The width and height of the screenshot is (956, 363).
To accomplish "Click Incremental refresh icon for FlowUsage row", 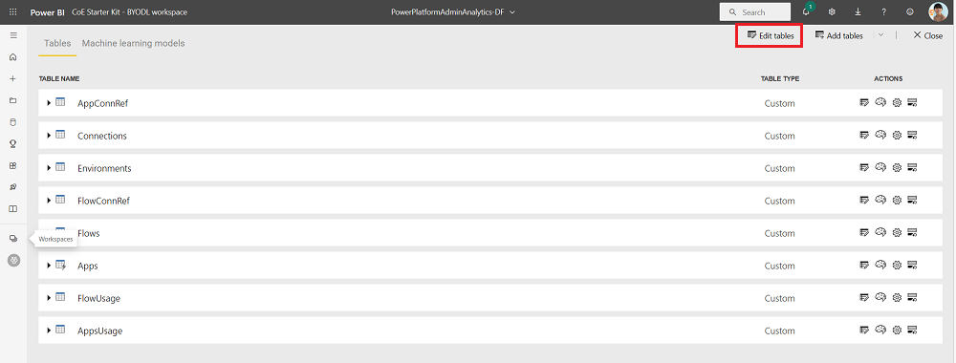I will [913, 298].
